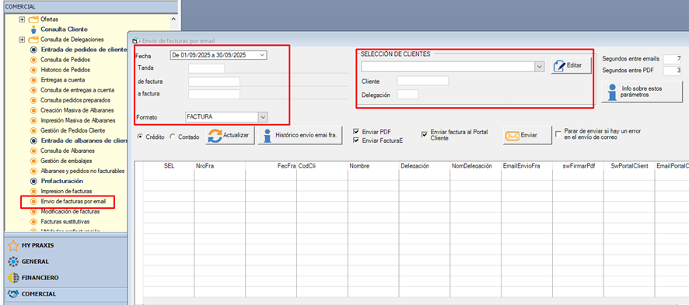
Task: Click the NomDelegación column header
Action: tap(475, 166)
